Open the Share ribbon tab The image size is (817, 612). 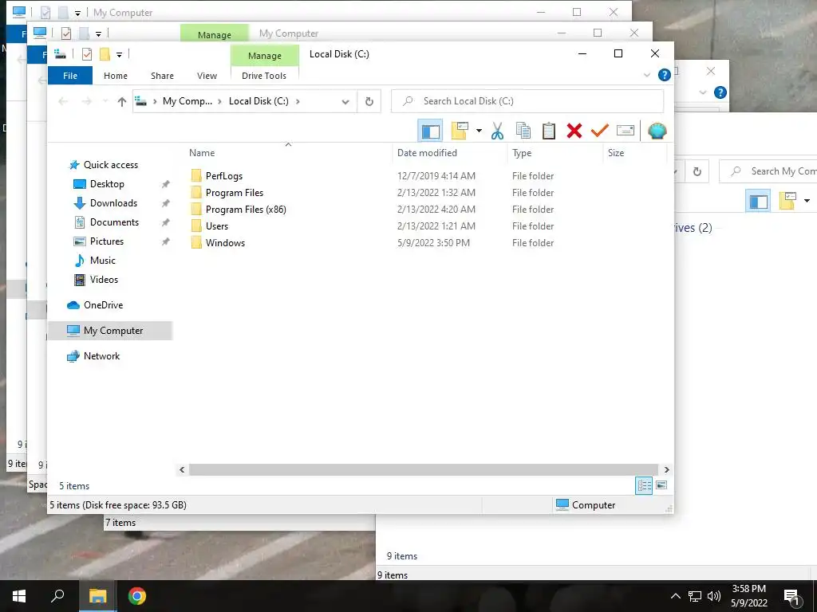click(x=162, y=76)
